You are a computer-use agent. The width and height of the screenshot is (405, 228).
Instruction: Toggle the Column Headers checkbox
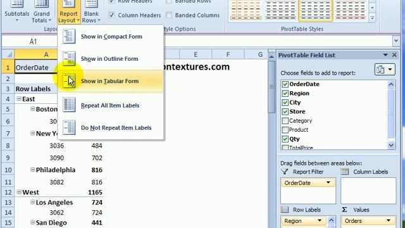[x=111, y=15]
